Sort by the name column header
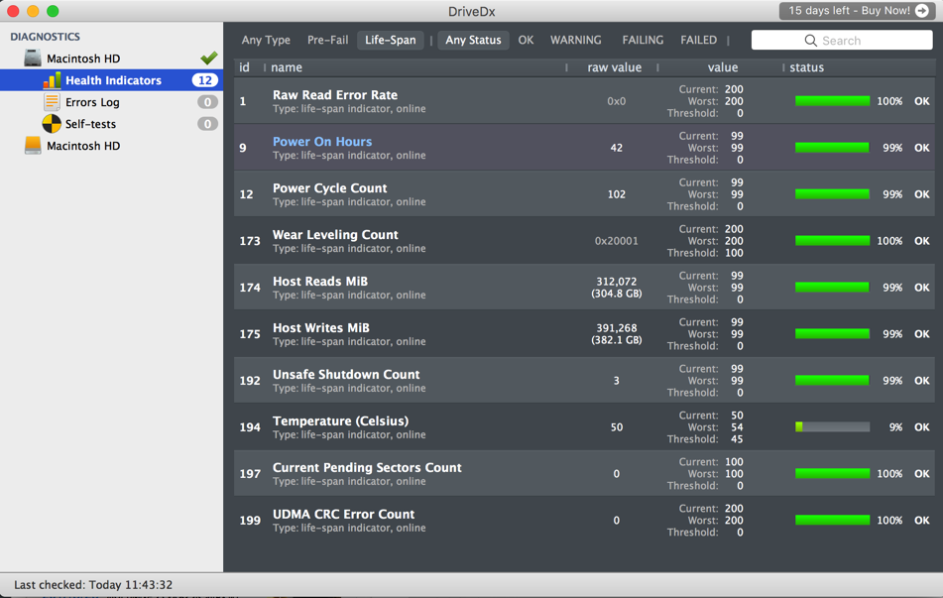Image resolution: width=943 pixels, height=598 pixels. coord(287,67)
